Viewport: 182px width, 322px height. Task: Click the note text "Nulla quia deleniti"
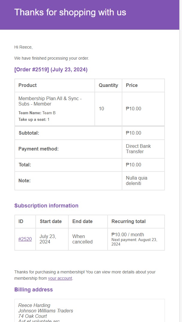coord(136,180)
